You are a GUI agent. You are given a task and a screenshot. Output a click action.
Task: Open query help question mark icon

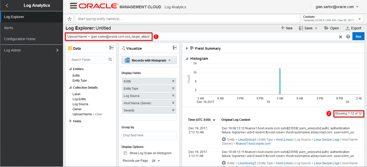[x=348, y=37]
